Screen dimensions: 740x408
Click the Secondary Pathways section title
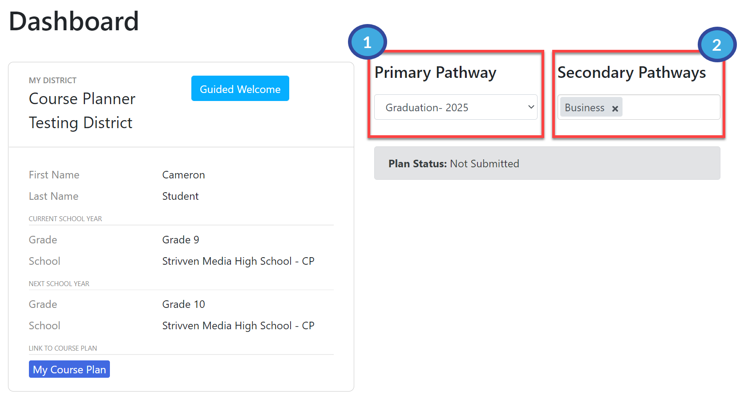(x=631, y=73)
